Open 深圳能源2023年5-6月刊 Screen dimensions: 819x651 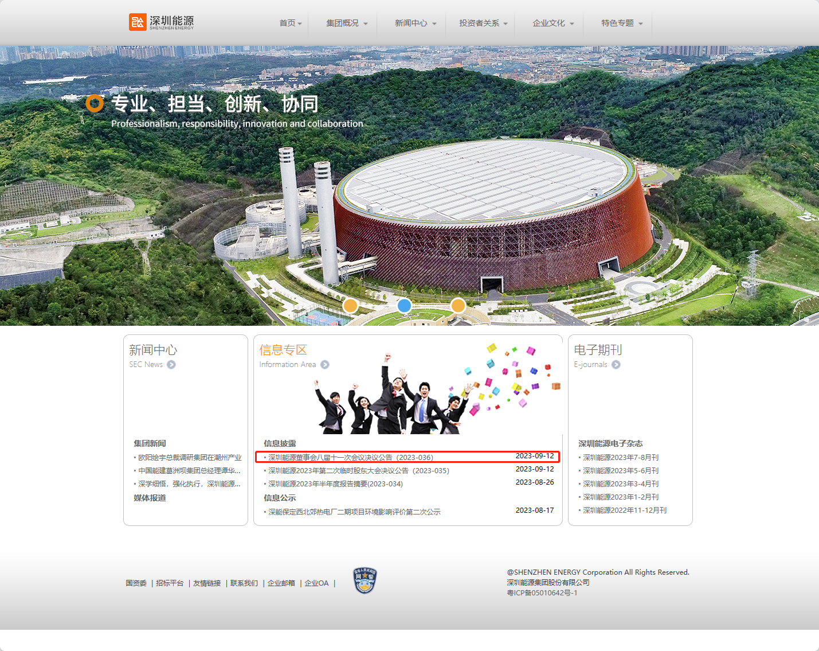pos(621,471)
